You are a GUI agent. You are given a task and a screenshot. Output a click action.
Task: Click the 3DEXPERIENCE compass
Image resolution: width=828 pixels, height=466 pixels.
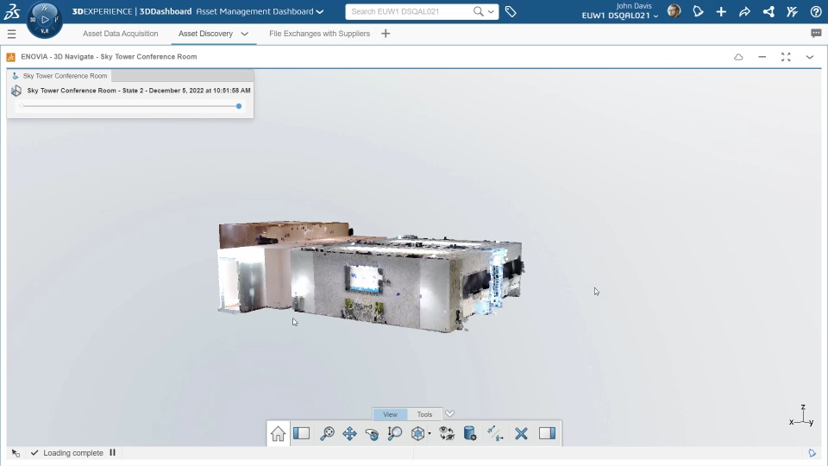(x=44, y=20)
